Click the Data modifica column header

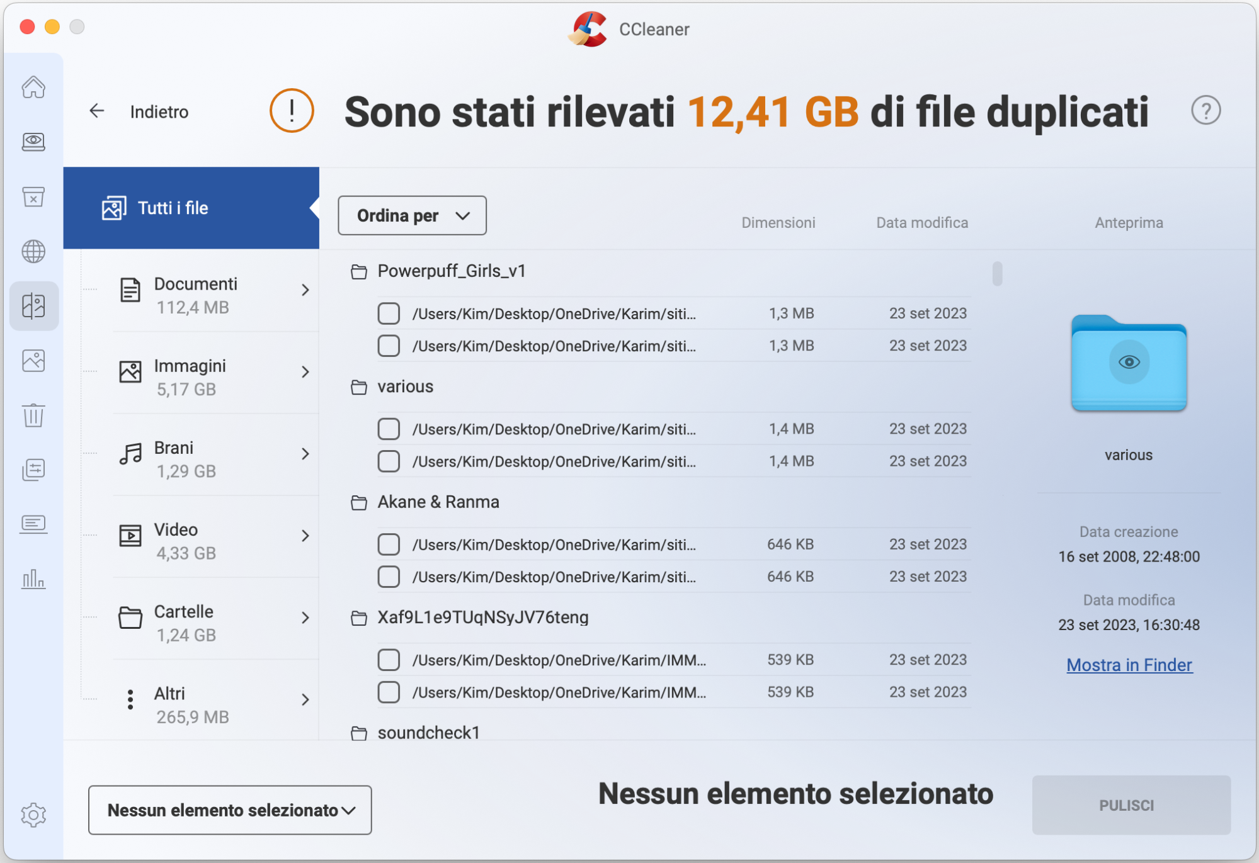click(x=922, y=223)
